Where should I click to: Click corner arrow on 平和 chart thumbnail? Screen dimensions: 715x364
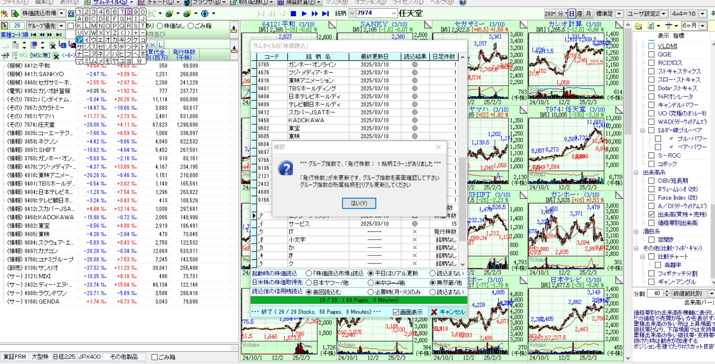[332, 25]
